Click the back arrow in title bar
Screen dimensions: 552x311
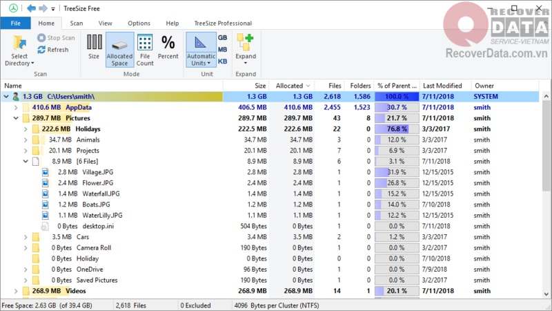tap(31, 8)
